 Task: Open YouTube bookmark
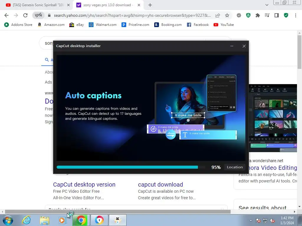(x=224, y=25)
